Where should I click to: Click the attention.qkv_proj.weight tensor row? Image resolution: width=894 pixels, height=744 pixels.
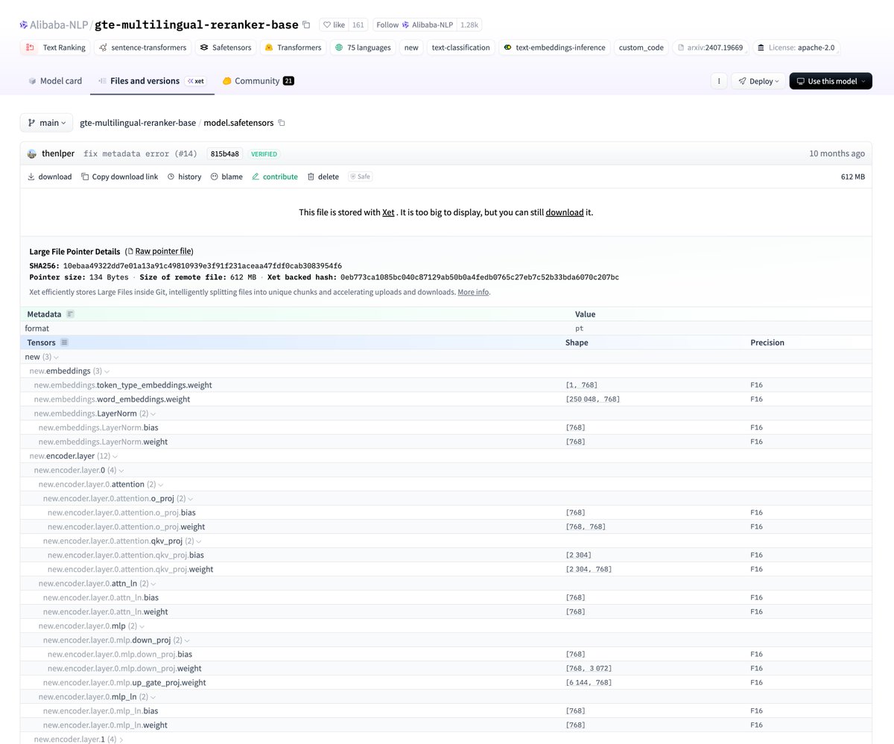click(x=446, y=569)
